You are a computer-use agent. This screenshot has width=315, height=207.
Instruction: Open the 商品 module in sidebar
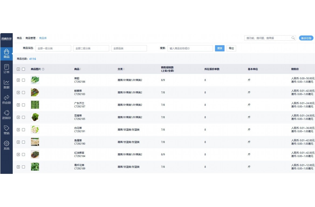click(6, 53)
